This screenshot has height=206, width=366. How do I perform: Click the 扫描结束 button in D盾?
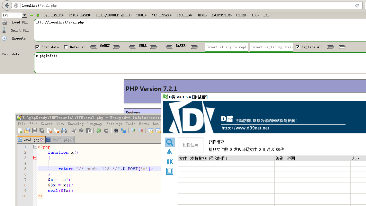[191, 145]
